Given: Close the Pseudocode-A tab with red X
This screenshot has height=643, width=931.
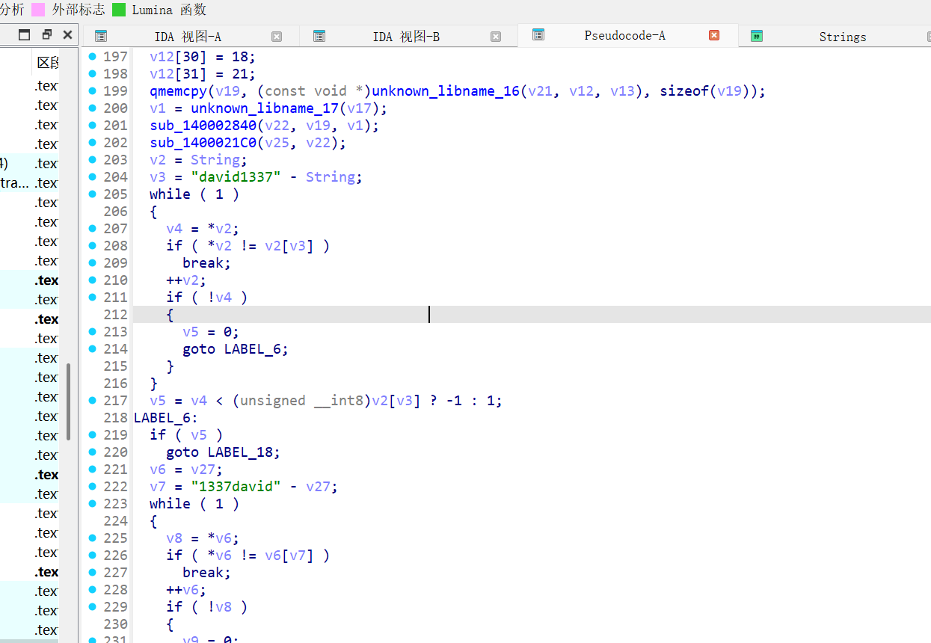Looking at the screenshot, I should click(713, 35).
